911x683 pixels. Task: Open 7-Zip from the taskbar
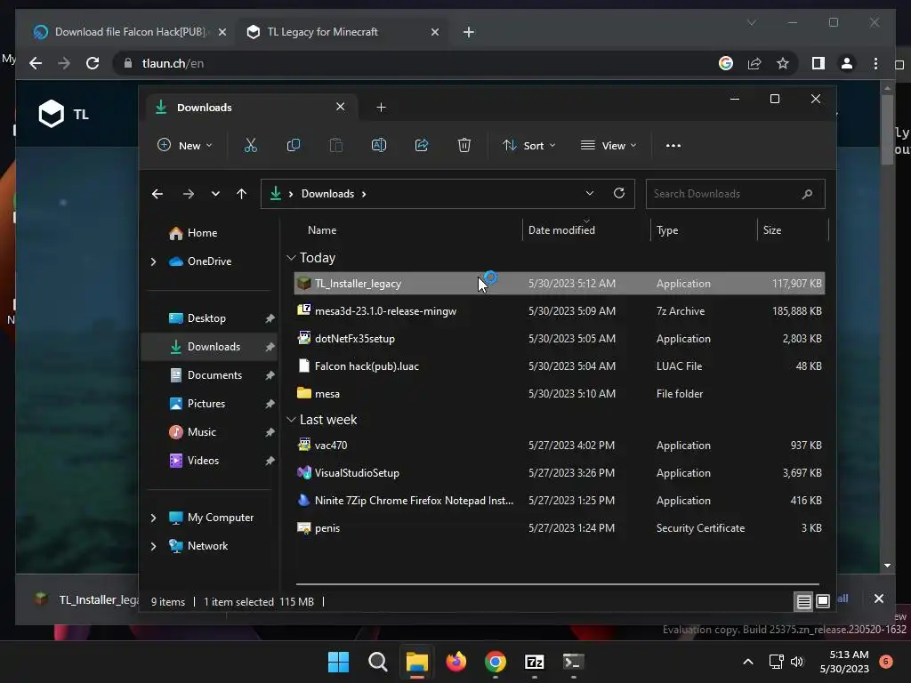click(x=535, y=662)
